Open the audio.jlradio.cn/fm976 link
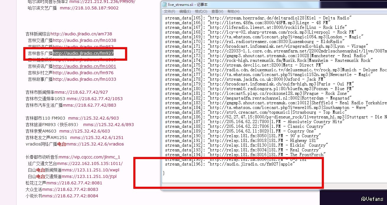Viewport: 387px width, 205px height. [x=83, y=73]
